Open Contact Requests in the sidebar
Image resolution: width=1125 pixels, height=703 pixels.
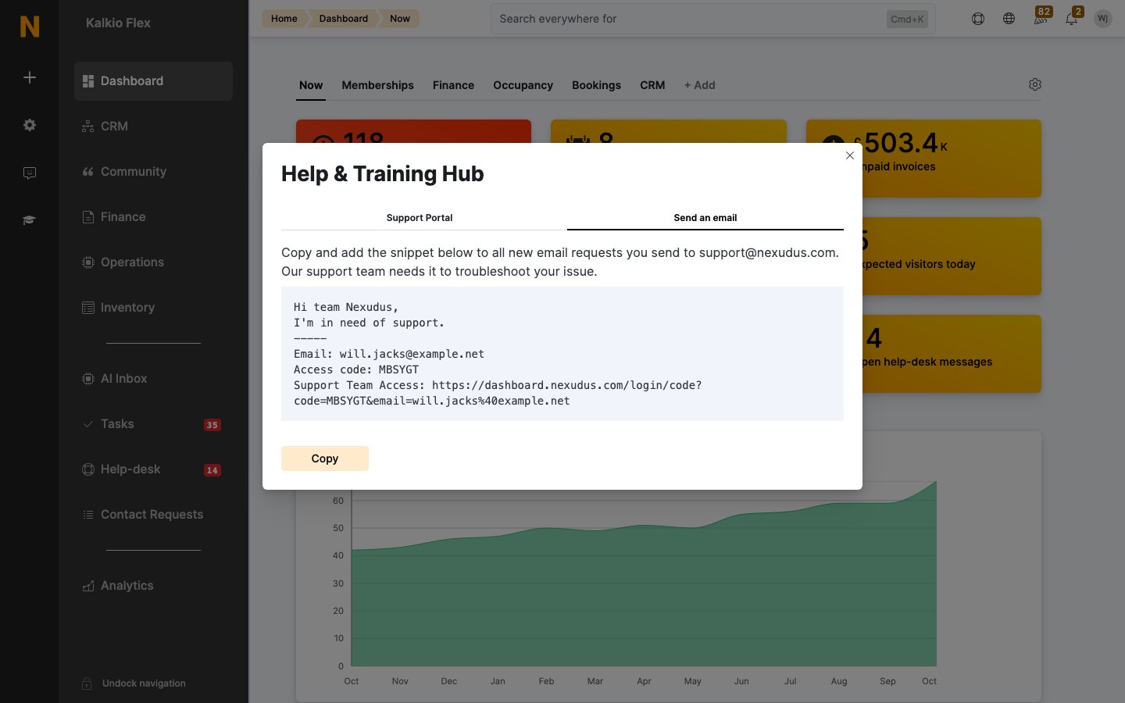click(153, 515)
